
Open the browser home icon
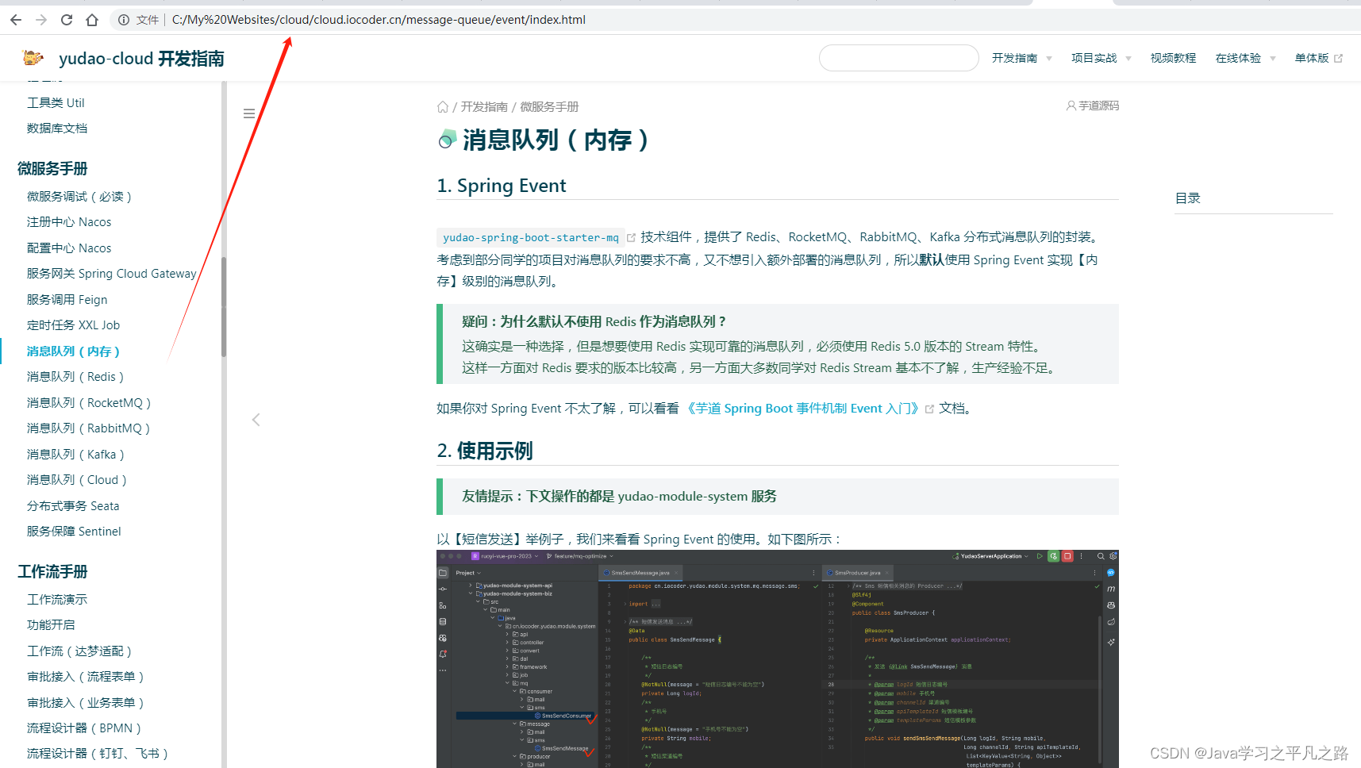point(92,20)
